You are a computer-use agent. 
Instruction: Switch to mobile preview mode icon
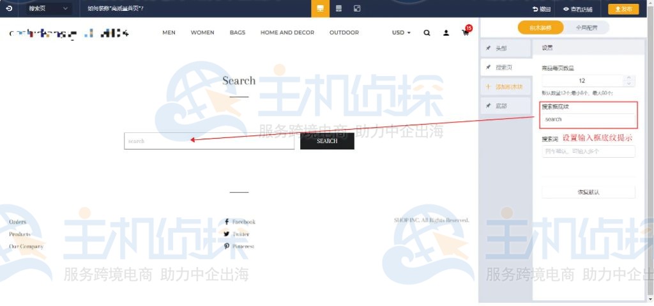click(338, 8)
